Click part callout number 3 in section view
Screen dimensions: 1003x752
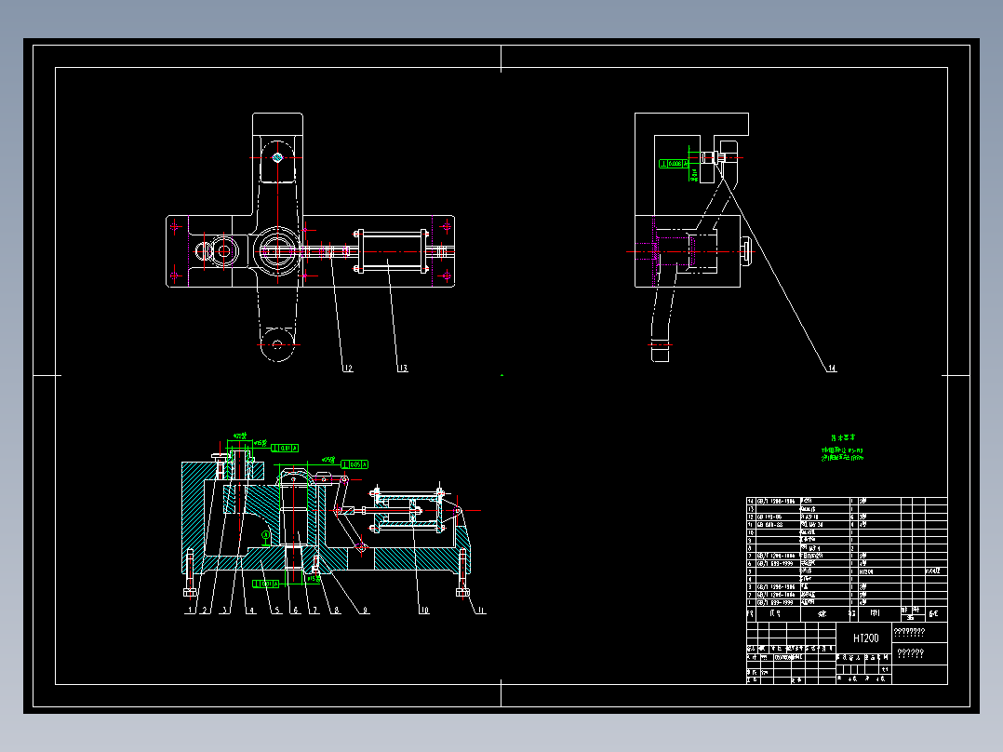[225, 611]
